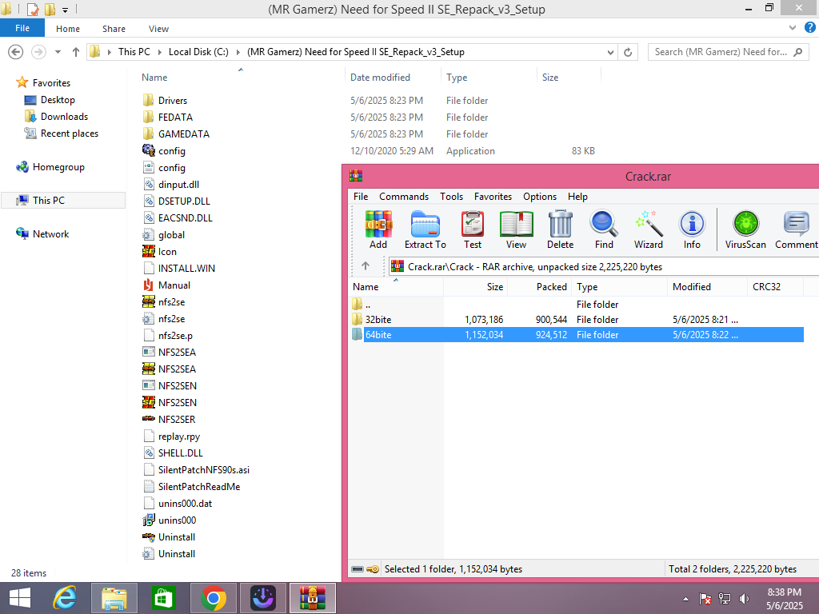Select Network in navigation pane

50,234
